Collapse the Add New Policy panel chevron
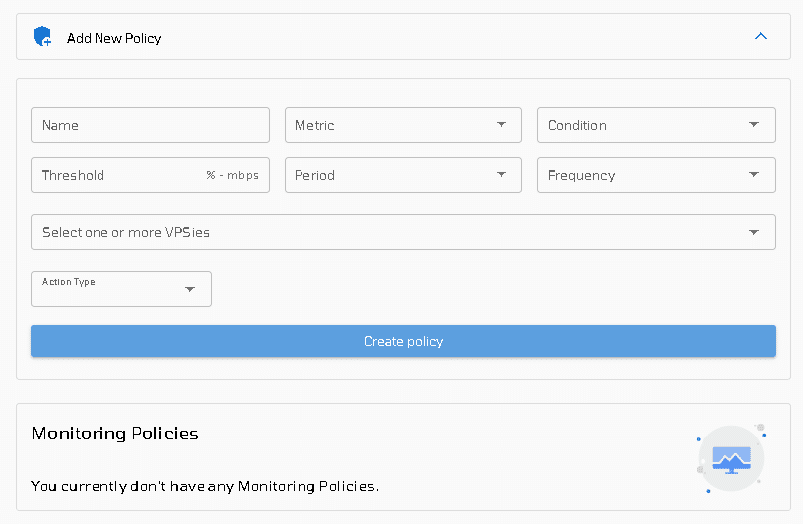The image size is (803, 524). (x=761, y=36)
